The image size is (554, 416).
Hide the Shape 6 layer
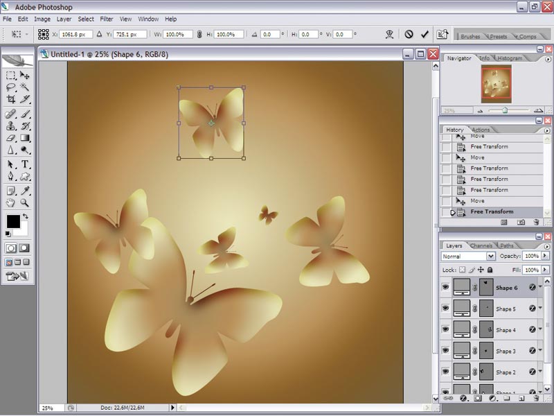coord(445,287)
